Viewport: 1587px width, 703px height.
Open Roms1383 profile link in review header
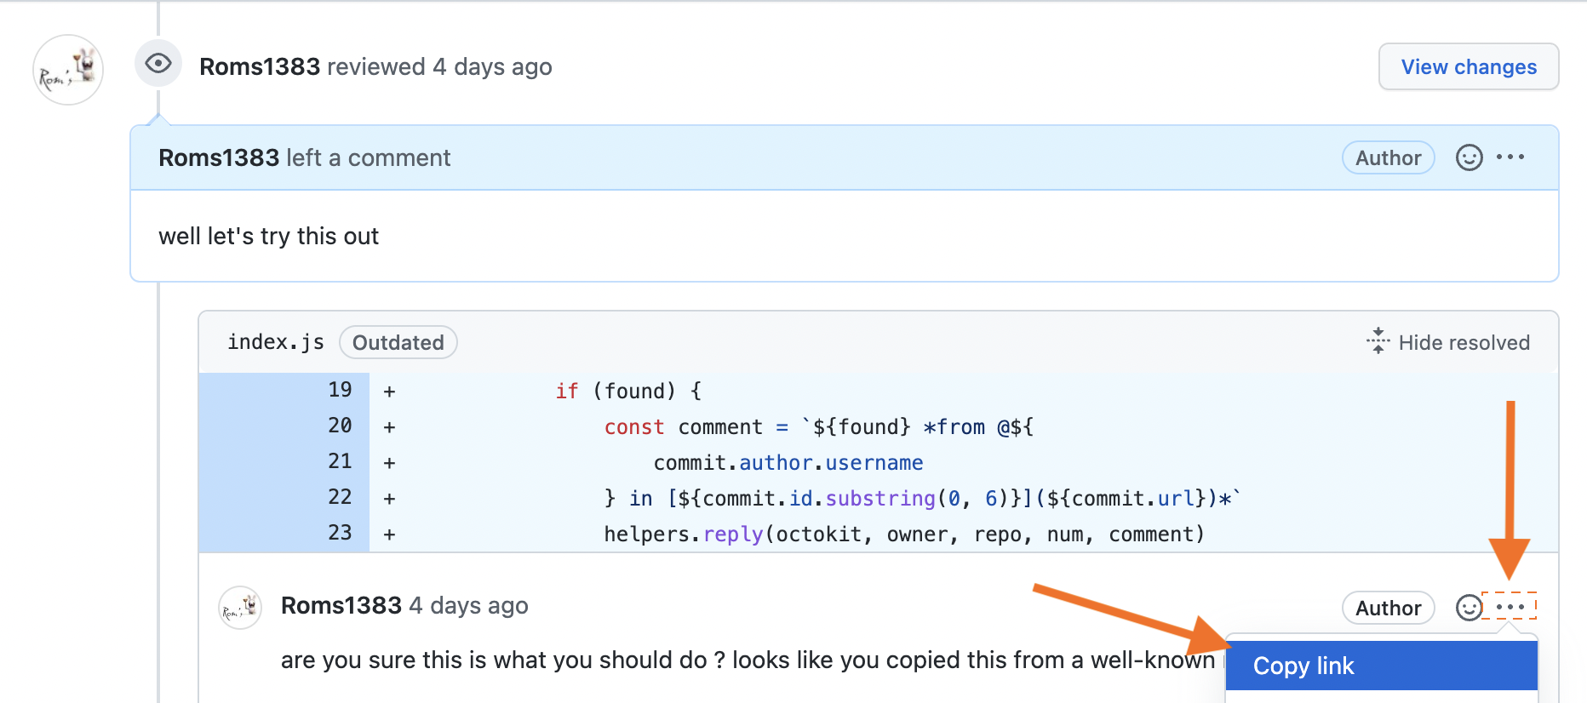tap(260, 66)
